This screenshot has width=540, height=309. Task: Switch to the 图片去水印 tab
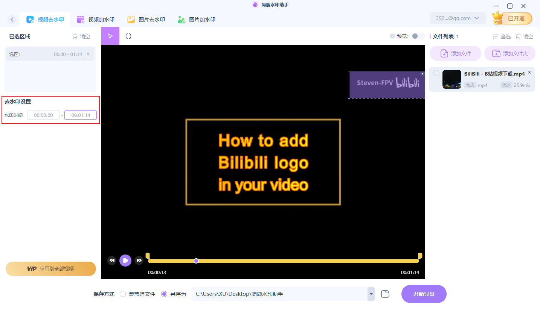[x=146, y=20]
